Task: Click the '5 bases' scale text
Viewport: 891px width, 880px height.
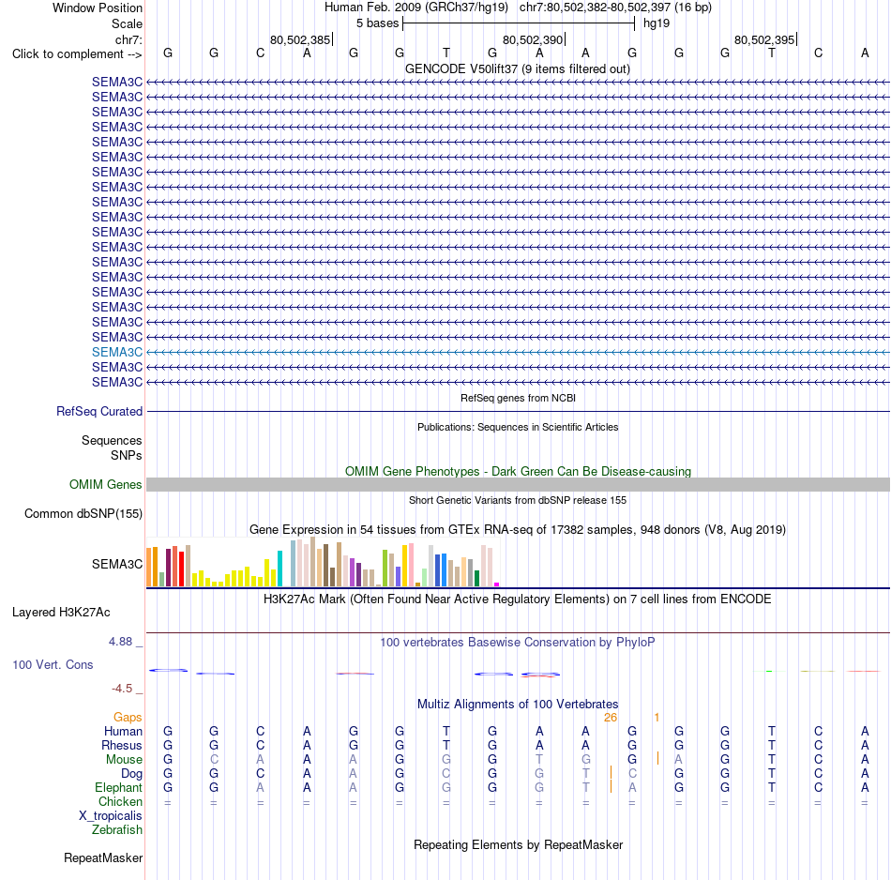Action: 377,23
